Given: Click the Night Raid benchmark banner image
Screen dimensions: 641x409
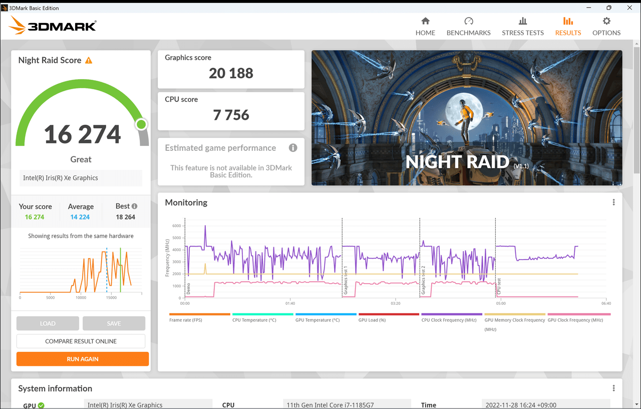Looking at the screenshot, I should pyautogui.click(x=467, y=118).
